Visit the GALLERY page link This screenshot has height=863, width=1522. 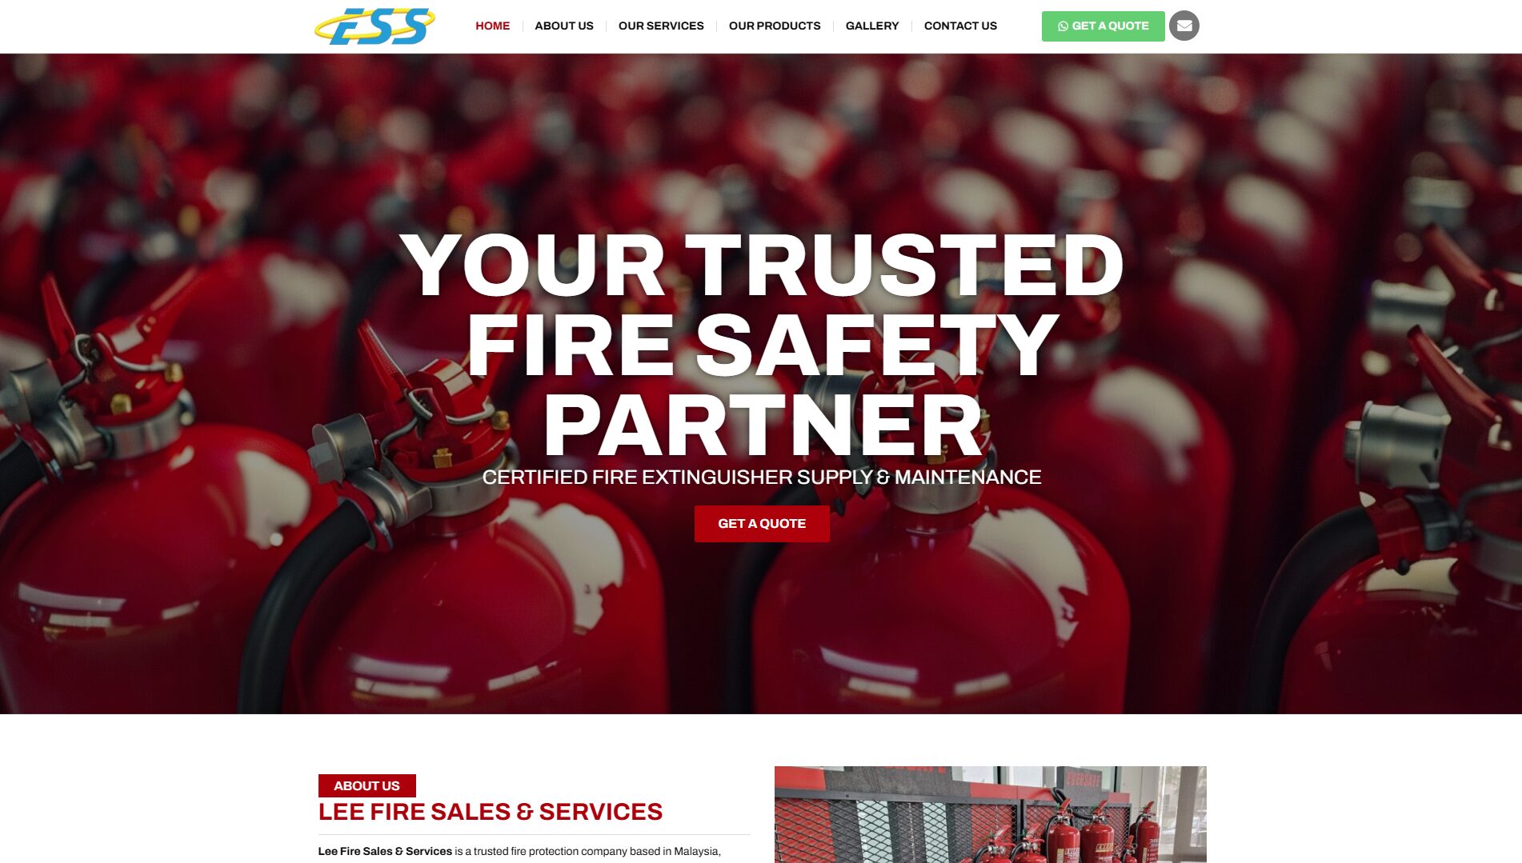(x=872, y=26)
